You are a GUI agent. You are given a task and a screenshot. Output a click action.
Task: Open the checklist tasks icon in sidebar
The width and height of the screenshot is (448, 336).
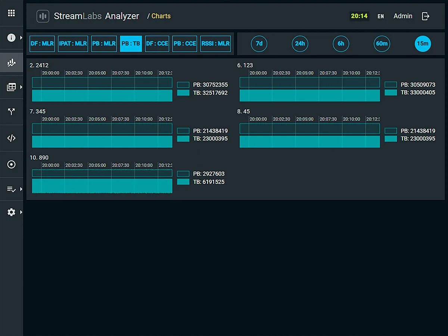[x=11, y=189]
